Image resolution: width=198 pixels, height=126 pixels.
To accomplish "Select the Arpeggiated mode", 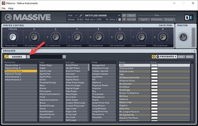I will pos(104,65).
